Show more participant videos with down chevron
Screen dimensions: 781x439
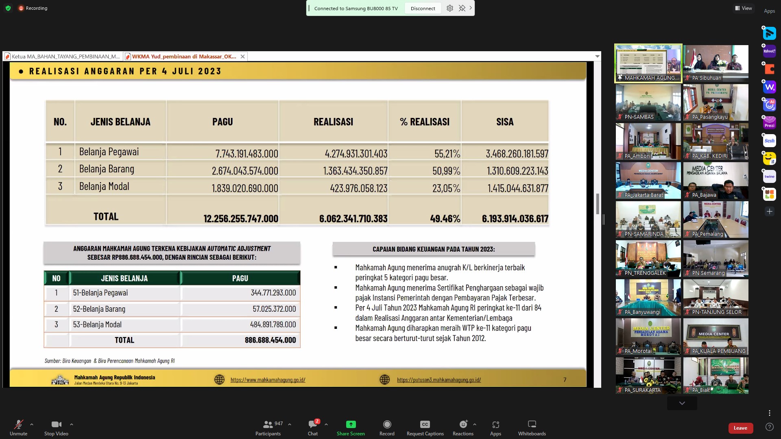click(x=682, y=403)
